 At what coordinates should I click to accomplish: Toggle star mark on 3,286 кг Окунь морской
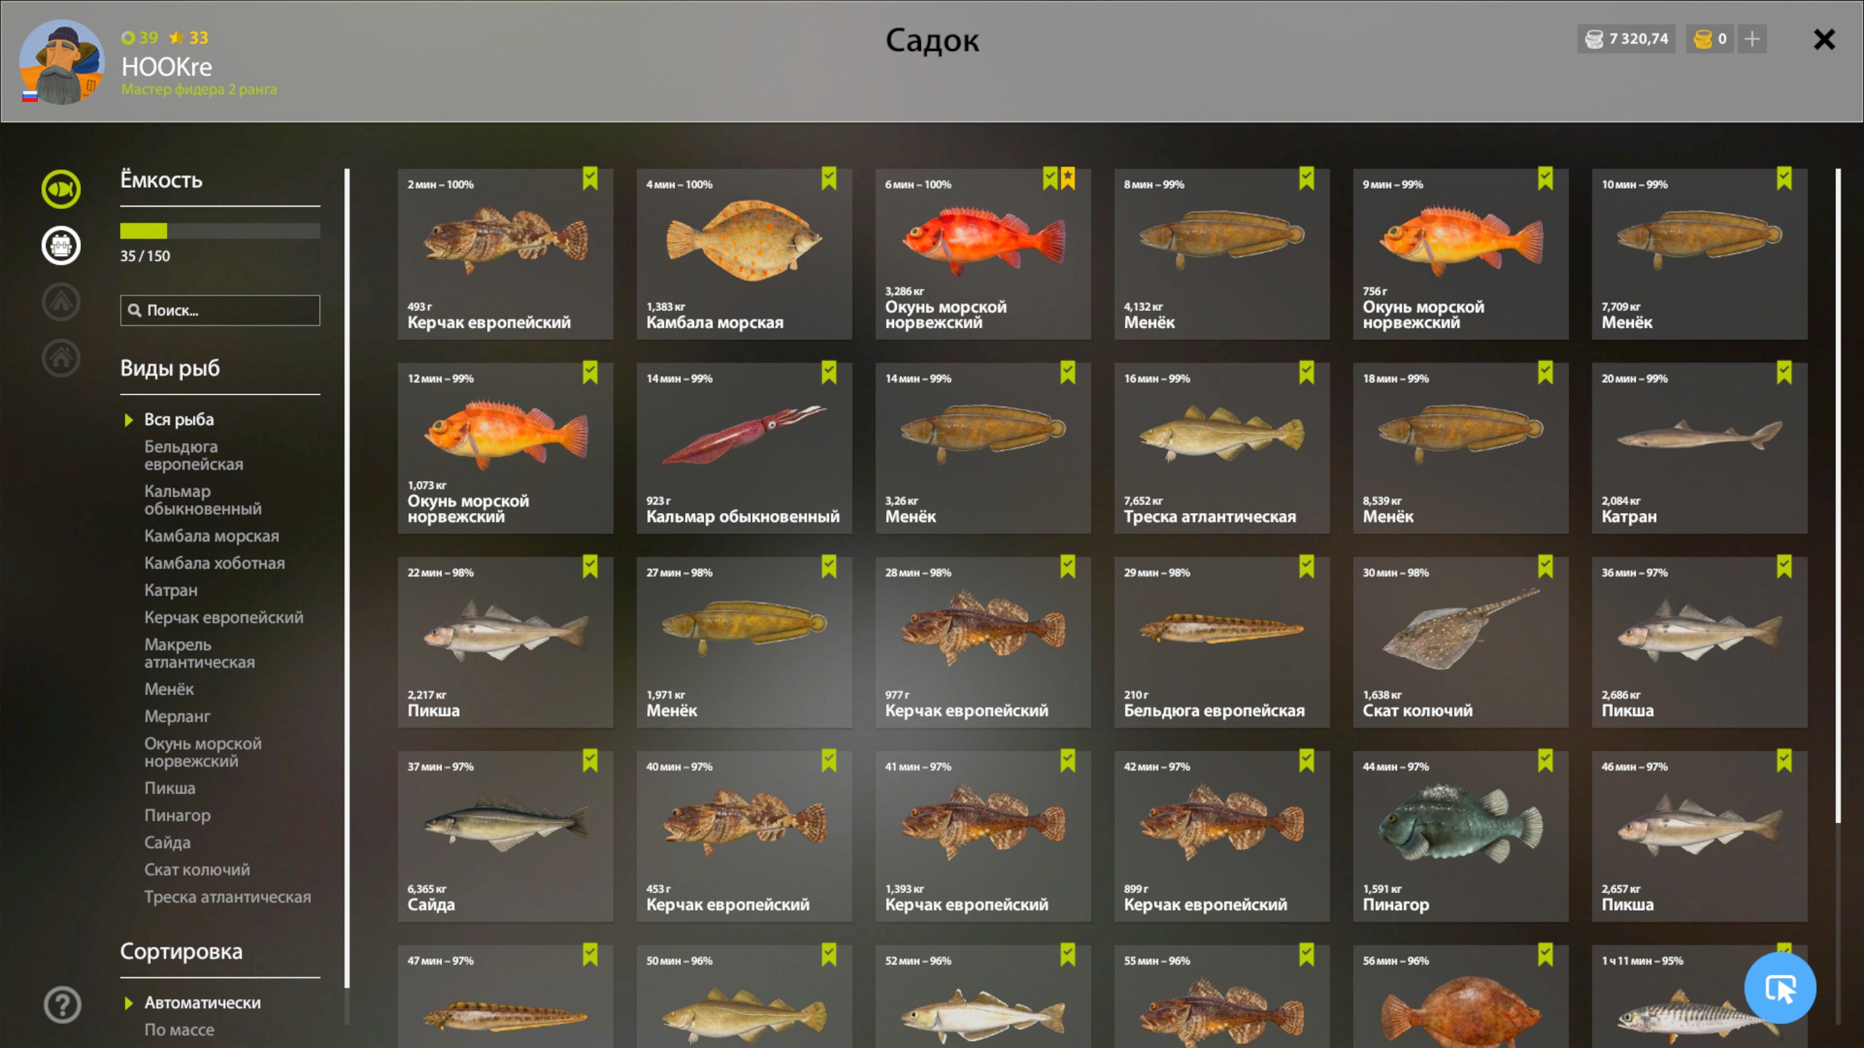tap(1067, 178)
